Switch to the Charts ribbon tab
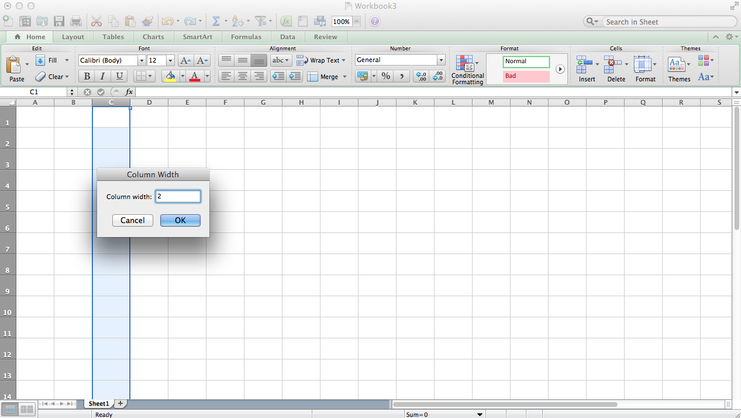The width and height of the screenshot is (741, 418). 153,37
